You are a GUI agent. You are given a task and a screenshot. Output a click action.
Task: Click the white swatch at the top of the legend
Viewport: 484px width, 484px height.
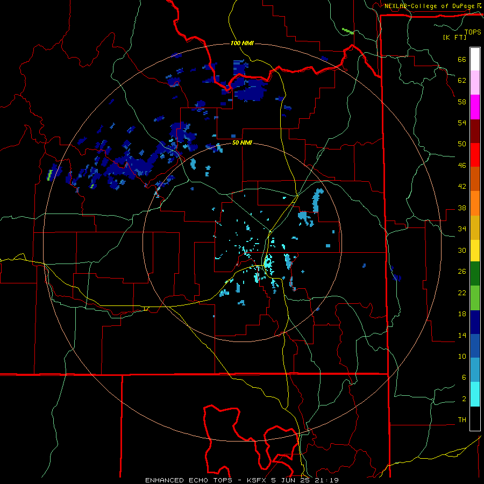click(475, 59)
